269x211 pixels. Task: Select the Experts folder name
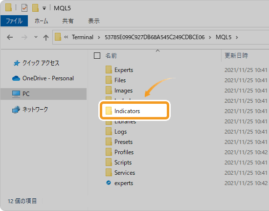coord(124,70)
